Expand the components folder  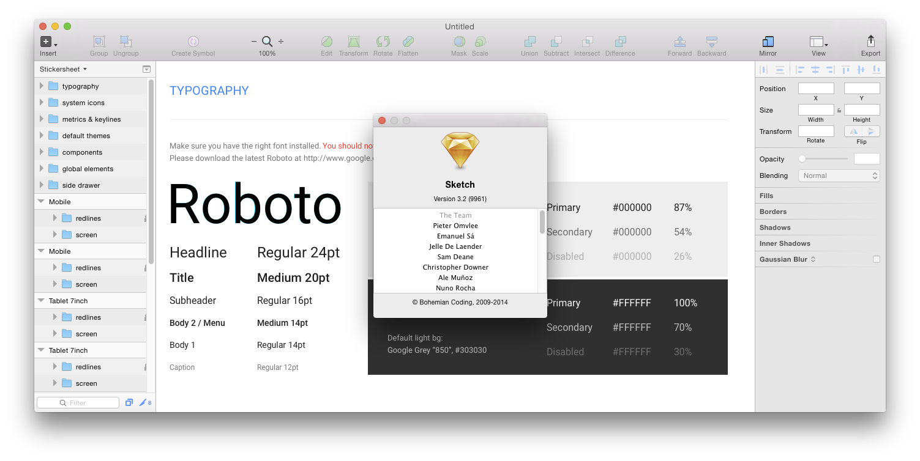point(42,152)
